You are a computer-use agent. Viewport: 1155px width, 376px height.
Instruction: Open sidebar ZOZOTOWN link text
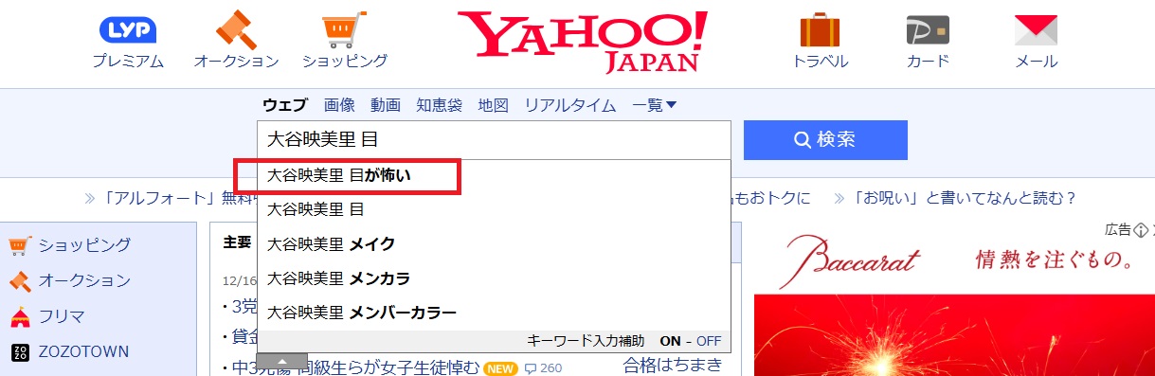[83, 352]
